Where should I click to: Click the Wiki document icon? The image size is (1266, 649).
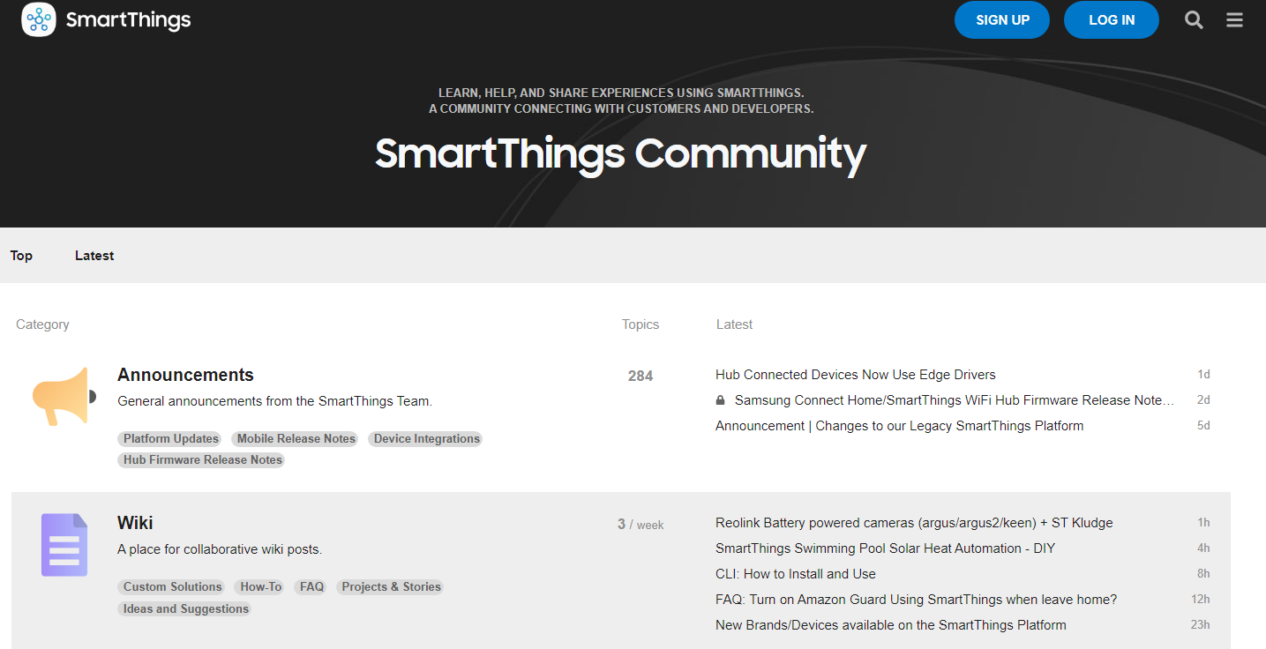[x=64, y=545]
